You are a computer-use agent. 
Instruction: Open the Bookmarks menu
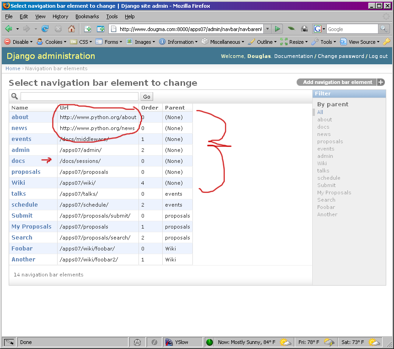pyautogui.click(x=87, y=16)
